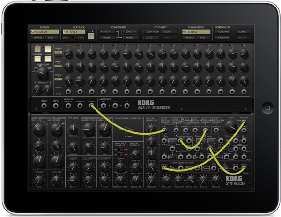Image resolution: width=281 pixels, height=217 pixels.
Task: Open Channel C Gate assignment display
Action: 59,79
